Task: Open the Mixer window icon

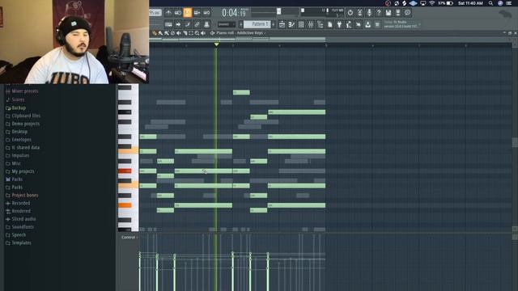Action: [x=311, y=24]
